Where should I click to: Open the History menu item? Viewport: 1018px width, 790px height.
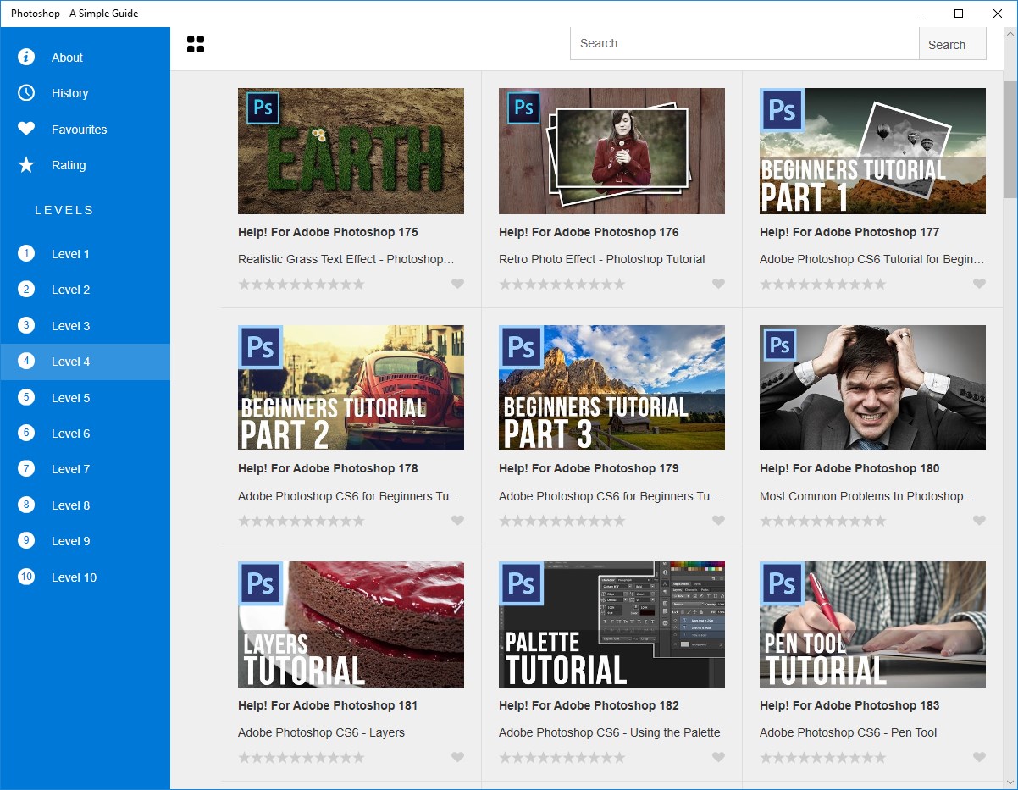coord(85,93)
